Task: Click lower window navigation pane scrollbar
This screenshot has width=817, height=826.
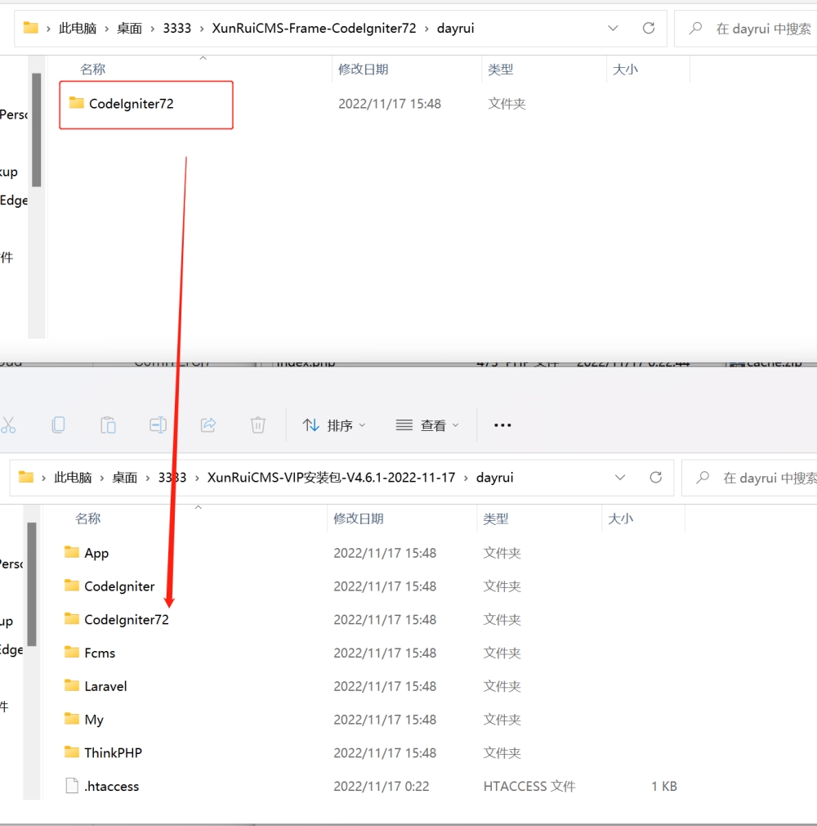Action: [32, 584]
